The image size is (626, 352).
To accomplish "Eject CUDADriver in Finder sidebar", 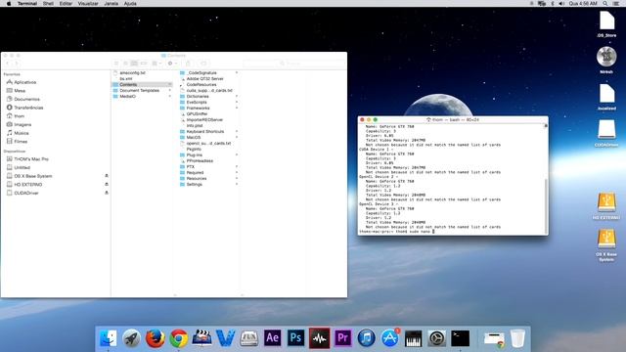I will coord(107,193).
